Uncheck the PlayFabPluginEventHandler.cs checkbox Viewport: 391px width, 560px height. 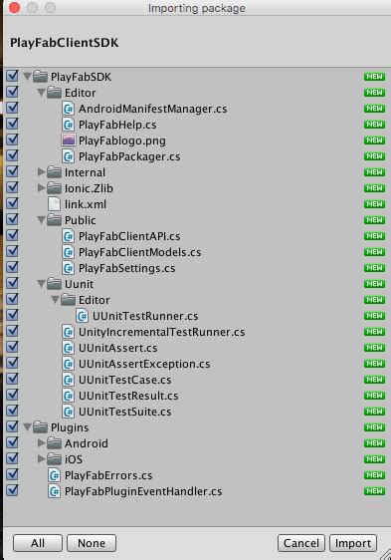[x=12, y=490]
